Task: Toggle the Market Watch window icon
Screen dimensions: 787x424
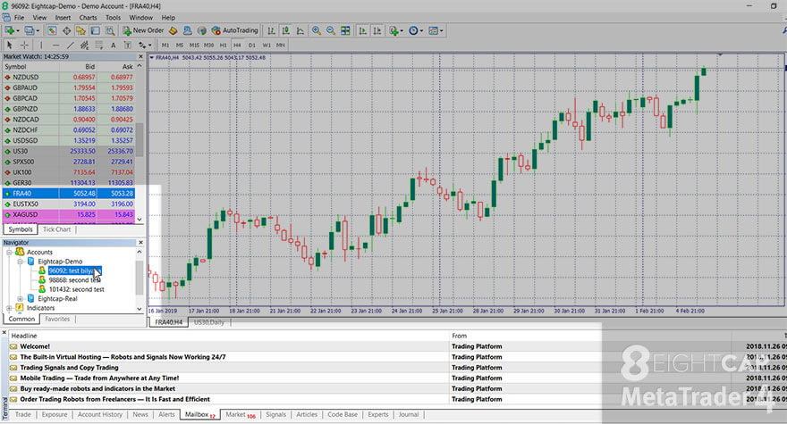Action: pyautogui.click(x=52, y=30)
